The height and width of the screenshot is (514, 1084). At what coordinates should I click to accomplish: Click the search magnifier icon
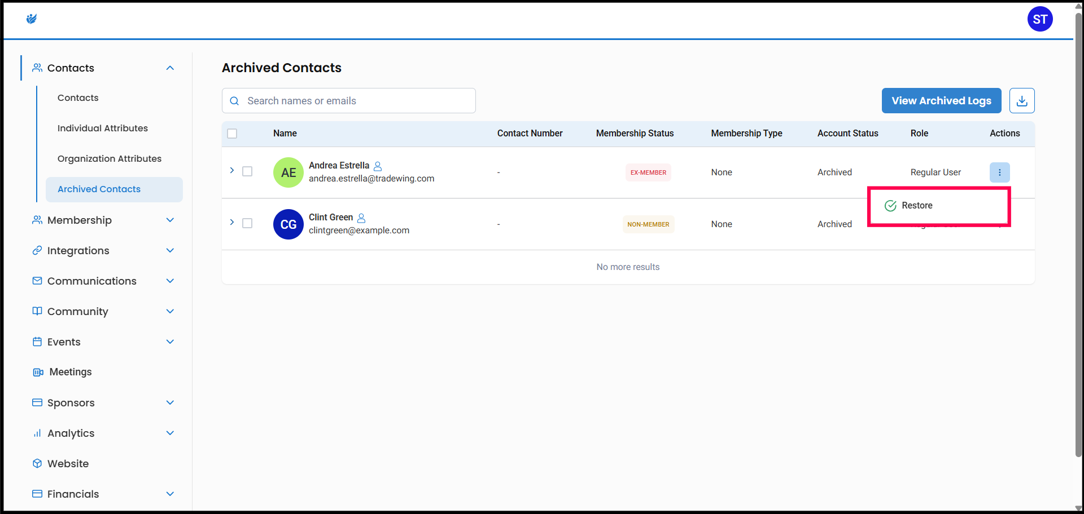click(x=234, y=101)
